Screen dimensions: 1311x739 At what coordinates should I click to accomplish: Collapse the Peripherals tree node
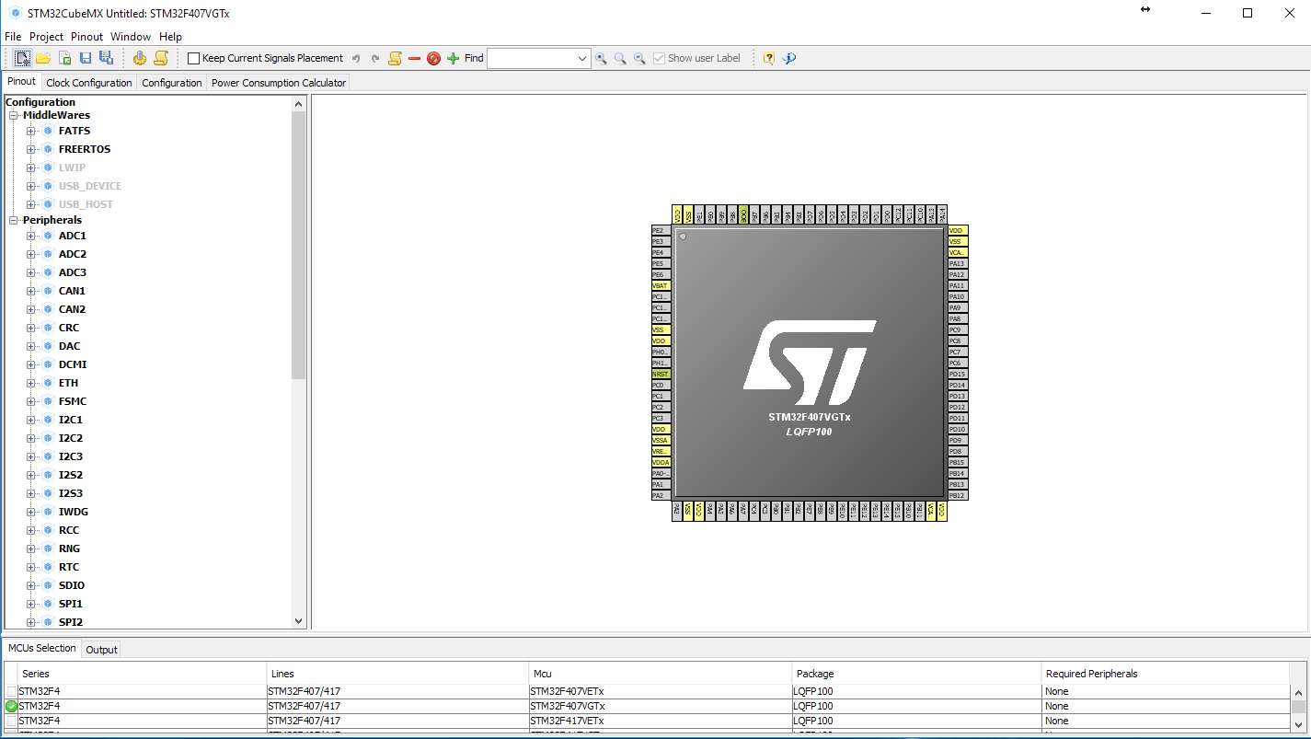pos(14,220)
